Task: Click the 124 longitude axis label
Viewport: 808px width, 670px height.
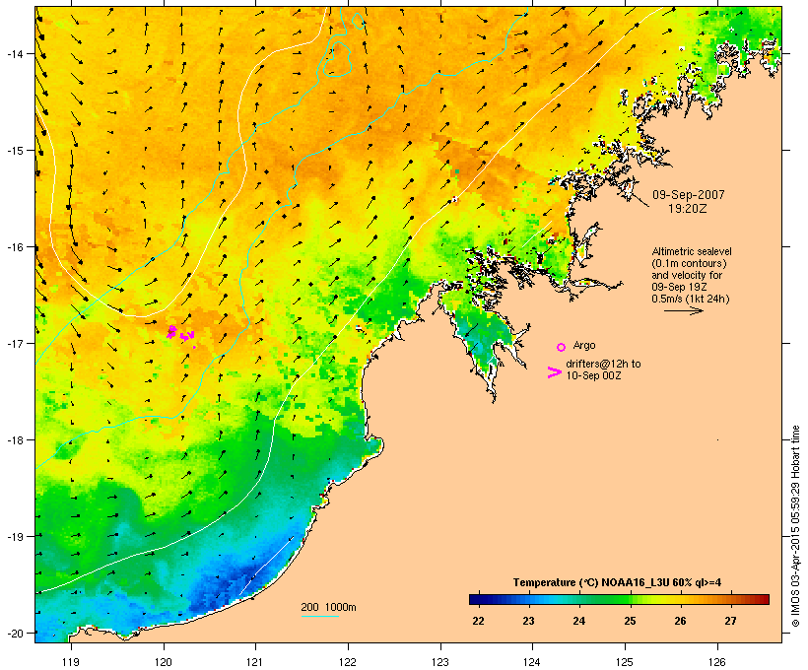Action: tap(532, 662)
